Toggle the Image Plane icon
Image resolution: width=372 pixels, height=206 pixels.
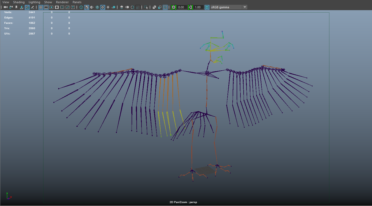tap(22, 7)
